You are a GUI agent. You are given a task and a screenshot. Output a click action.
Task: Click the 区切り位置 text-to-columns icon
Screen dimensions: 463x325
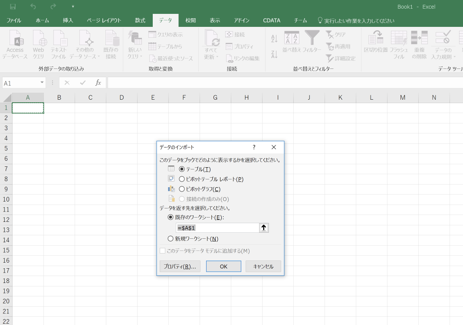(x=375, y=43)
